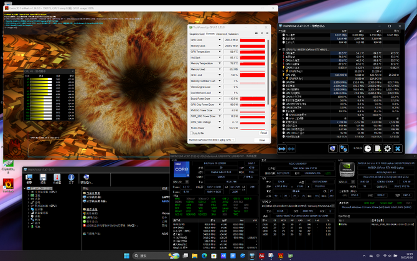Collapse the LAPTOP root node in HWiNFO tree
The width and height of the screenshot is (417, 261).
(25, 188)
